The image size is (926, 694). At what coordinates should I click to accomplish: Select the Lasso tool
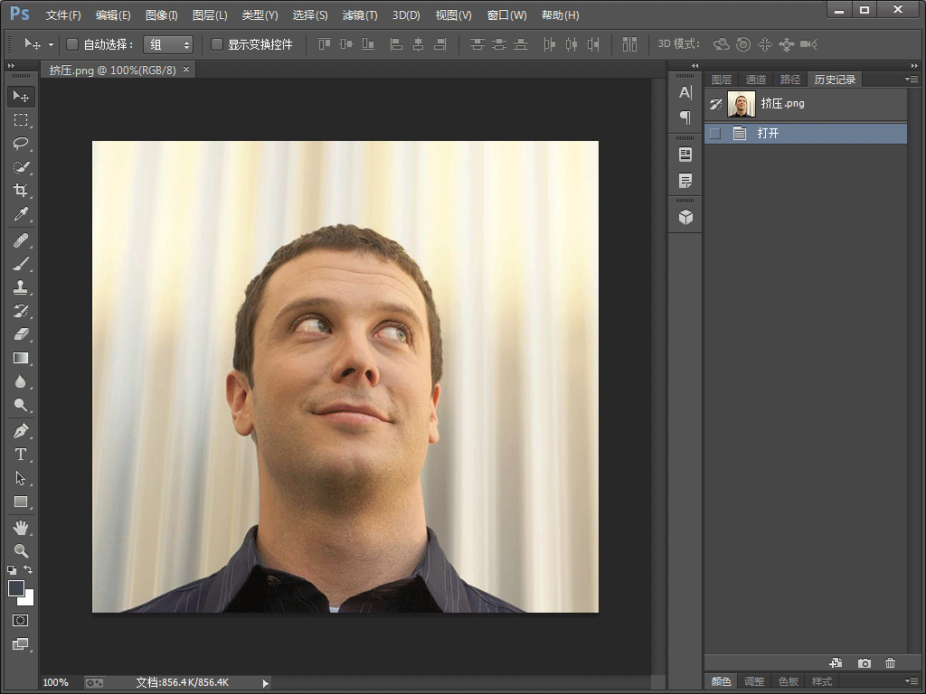coord(21,144)
